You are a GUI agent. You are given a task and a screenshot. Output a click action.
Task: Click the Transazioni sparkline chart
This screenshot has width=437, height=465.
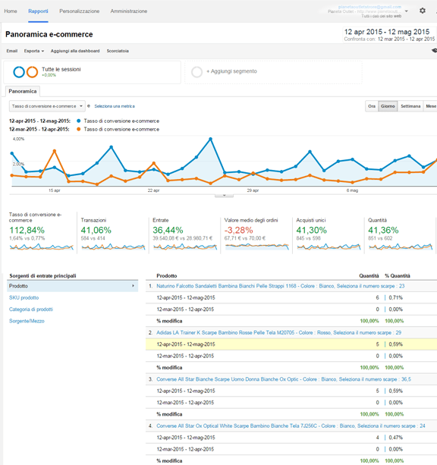(113, 247)
